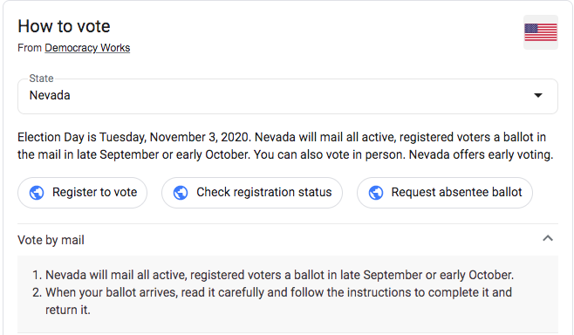Screen dimensions: 574x335
Task: Collapse Vote by mail using the chevron
Action: coord(548,238)
